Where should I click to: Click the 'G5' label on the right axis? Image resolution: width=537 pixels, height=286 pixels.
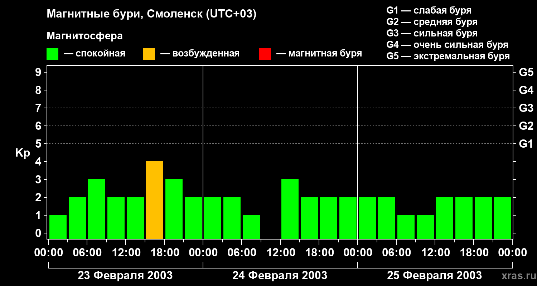[526, 72]
